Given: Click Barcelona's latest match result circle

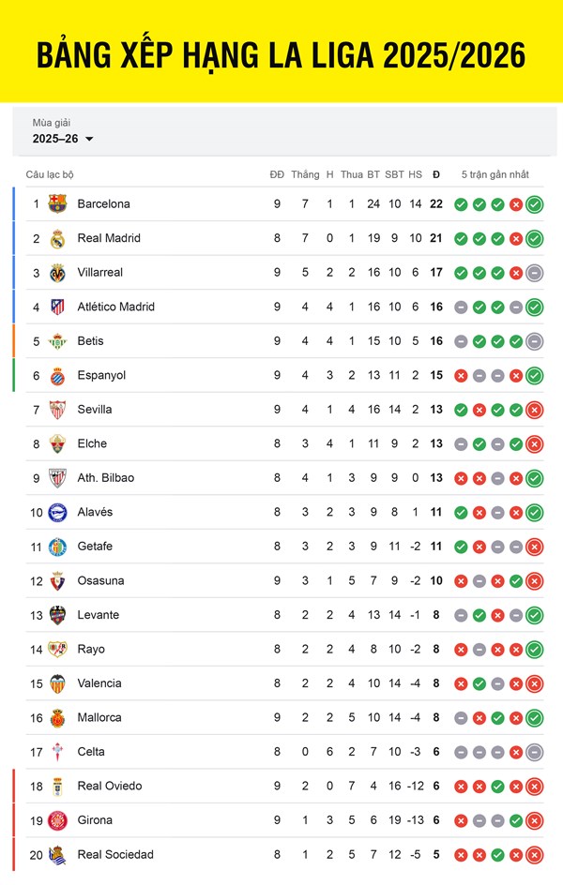Looking at the screenshot, I should click(534, 204).
